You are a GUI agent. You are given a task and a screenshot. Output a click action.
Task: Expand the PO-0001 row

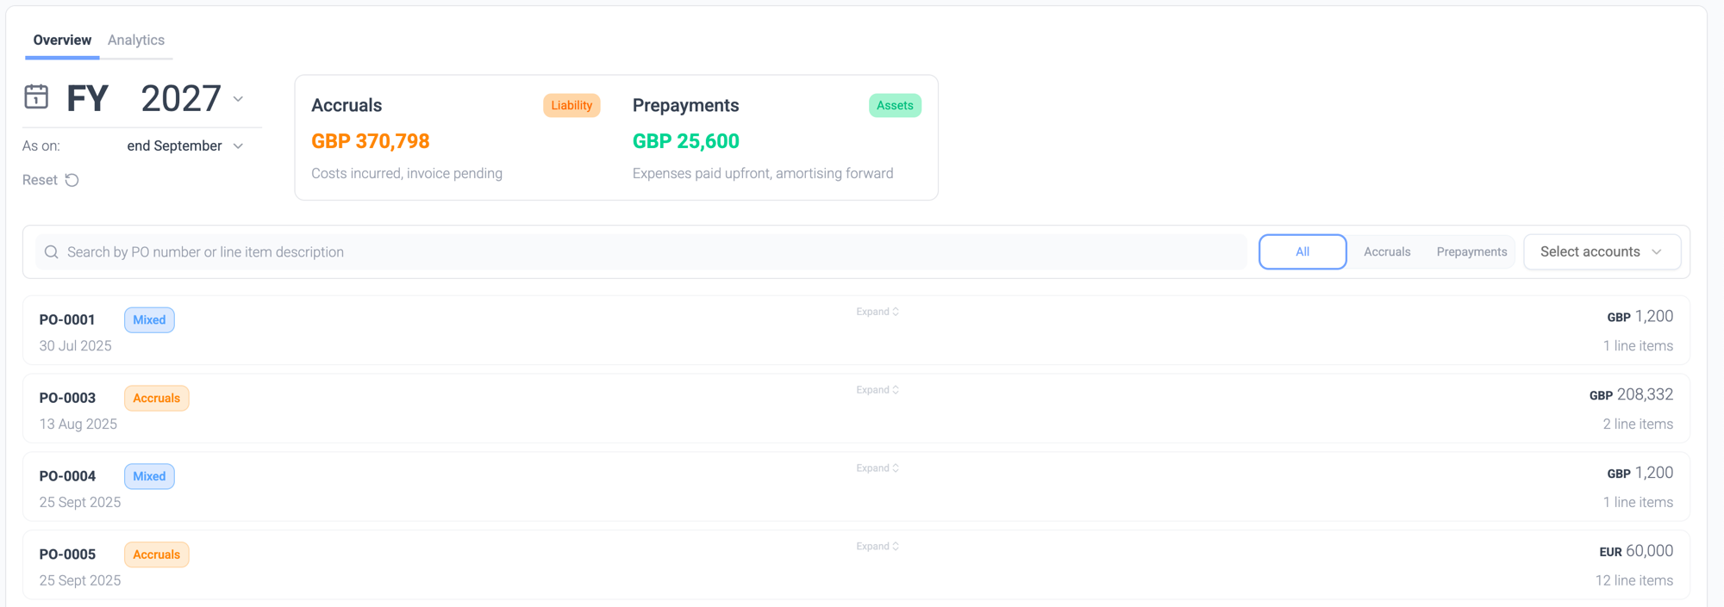coord(878,312)
